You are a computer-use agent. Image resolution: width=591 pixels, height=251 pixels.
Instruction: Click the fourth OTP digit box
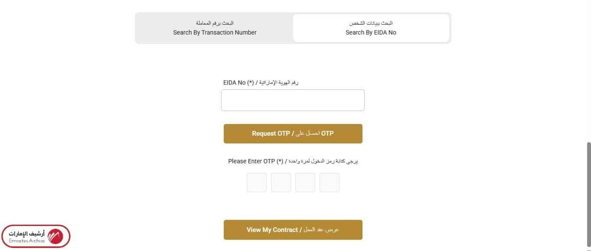(330, 182)
